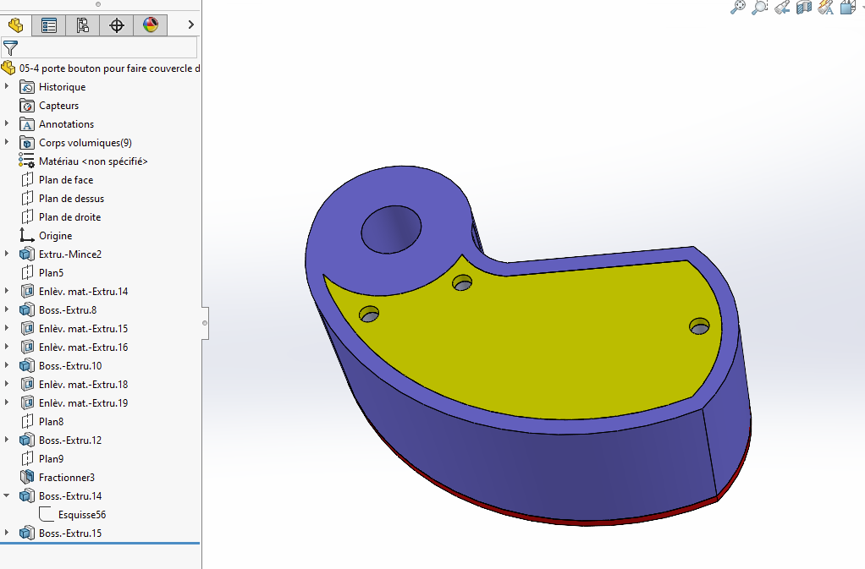Expand Corps volumiques(9) folder
Viewport: 865px width, 569px height.
point(7,142)
